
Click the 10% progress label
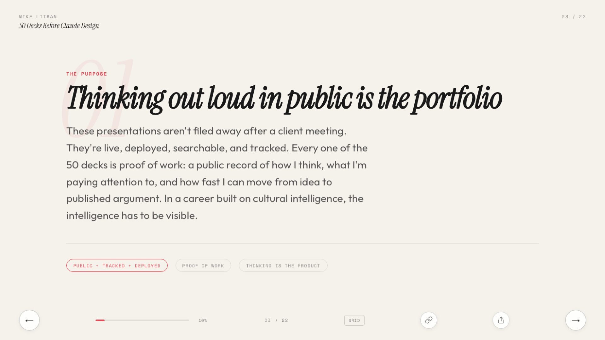point(203,320)
